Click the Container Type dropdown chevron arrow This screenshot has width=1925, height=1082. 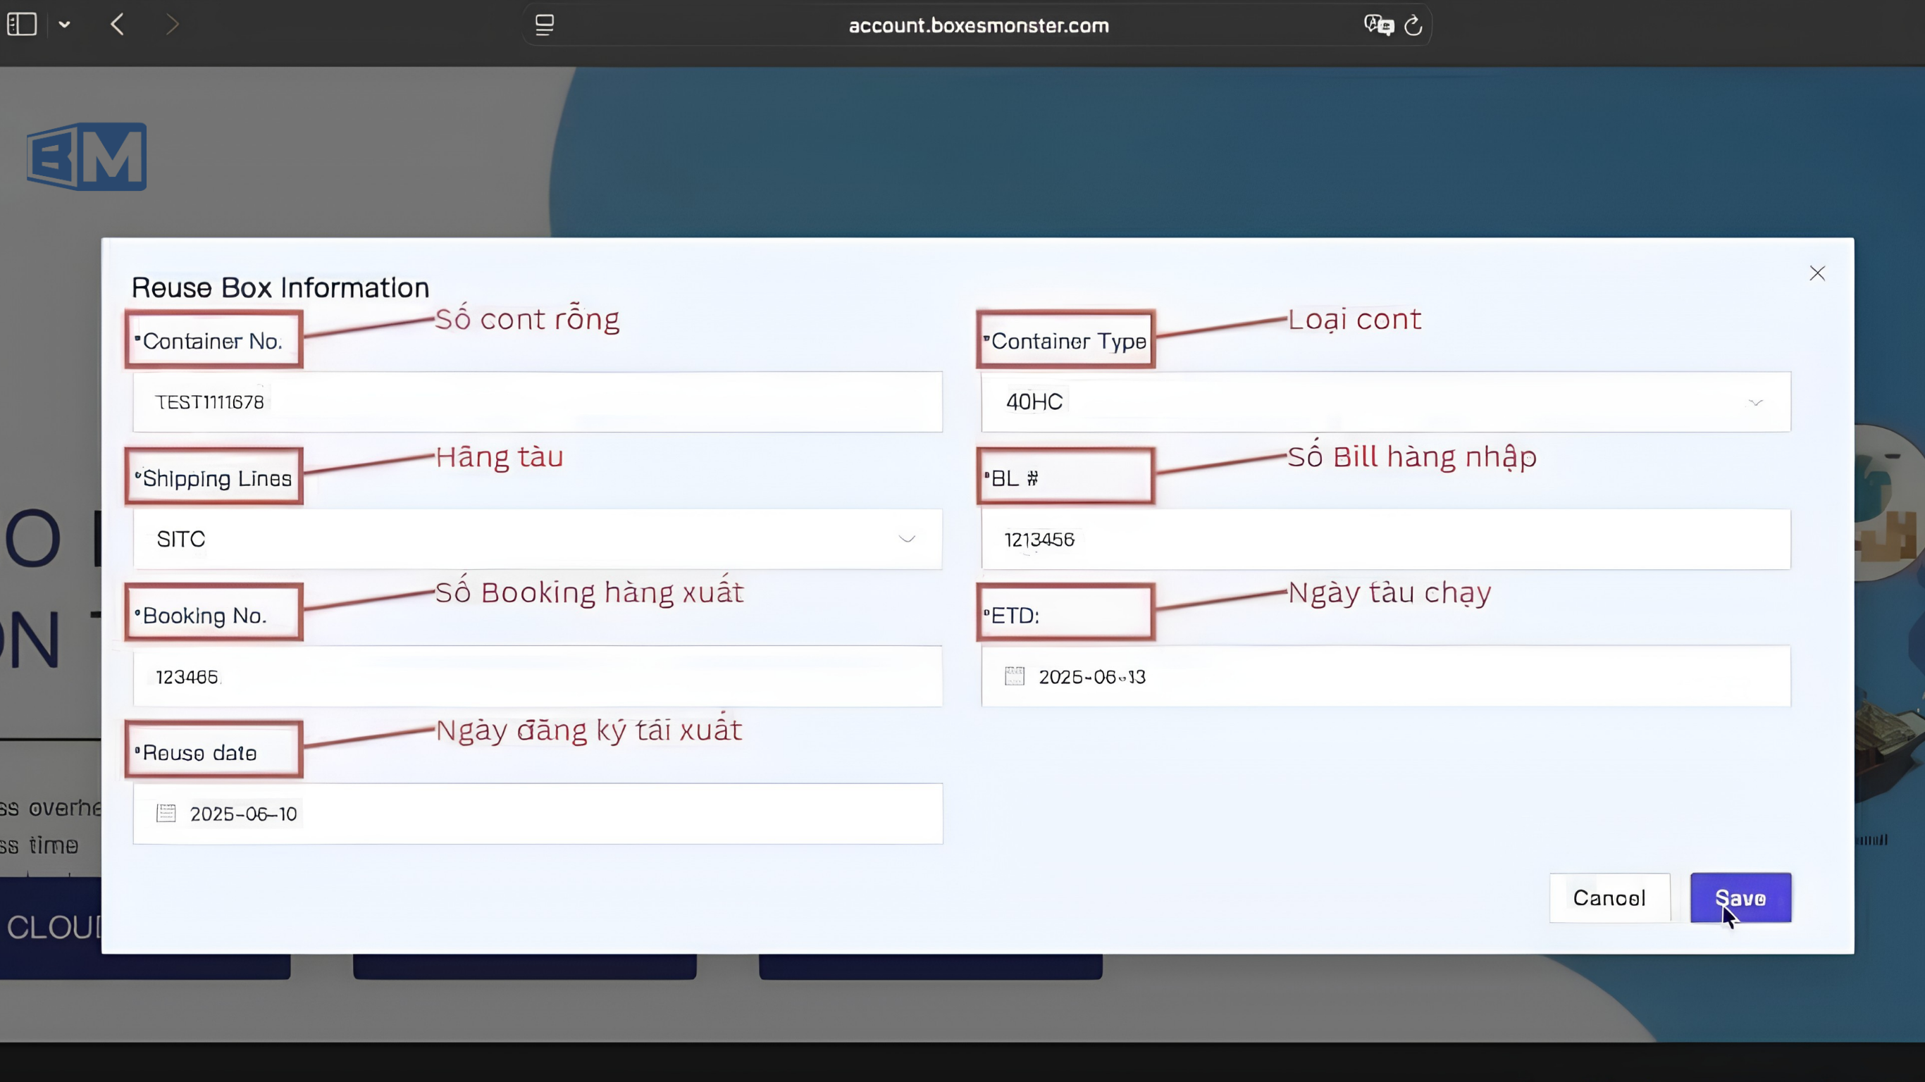coord(1755,402)
